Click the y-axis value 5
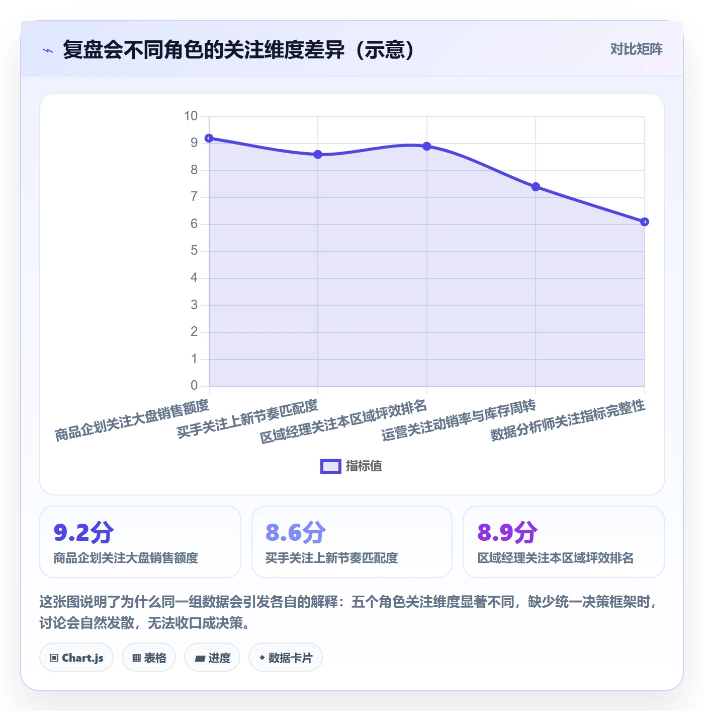 (194, 251)
